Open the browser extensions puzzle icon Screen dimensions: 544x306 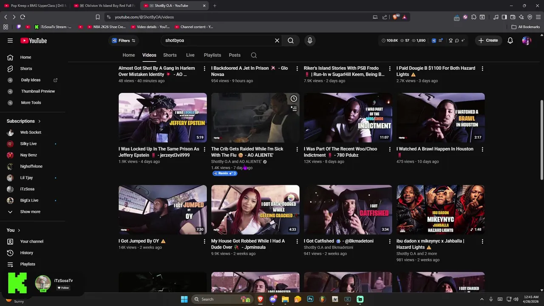(x=473, y=17)
